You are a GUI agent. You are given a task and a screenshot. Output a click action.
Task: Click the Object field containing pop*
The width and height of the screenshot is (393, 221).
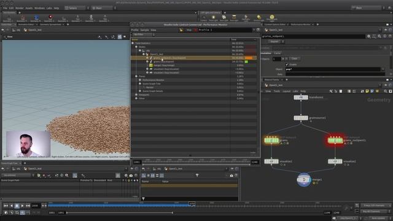pyautogui.click(x=333, y=69)
